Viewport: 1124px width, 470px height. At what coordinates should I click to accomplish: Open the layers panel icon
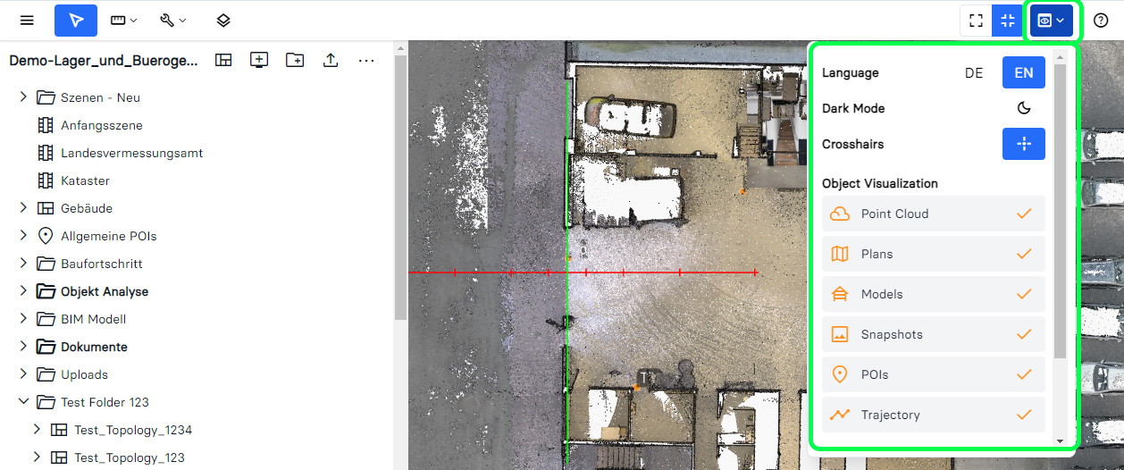point(223,21)
